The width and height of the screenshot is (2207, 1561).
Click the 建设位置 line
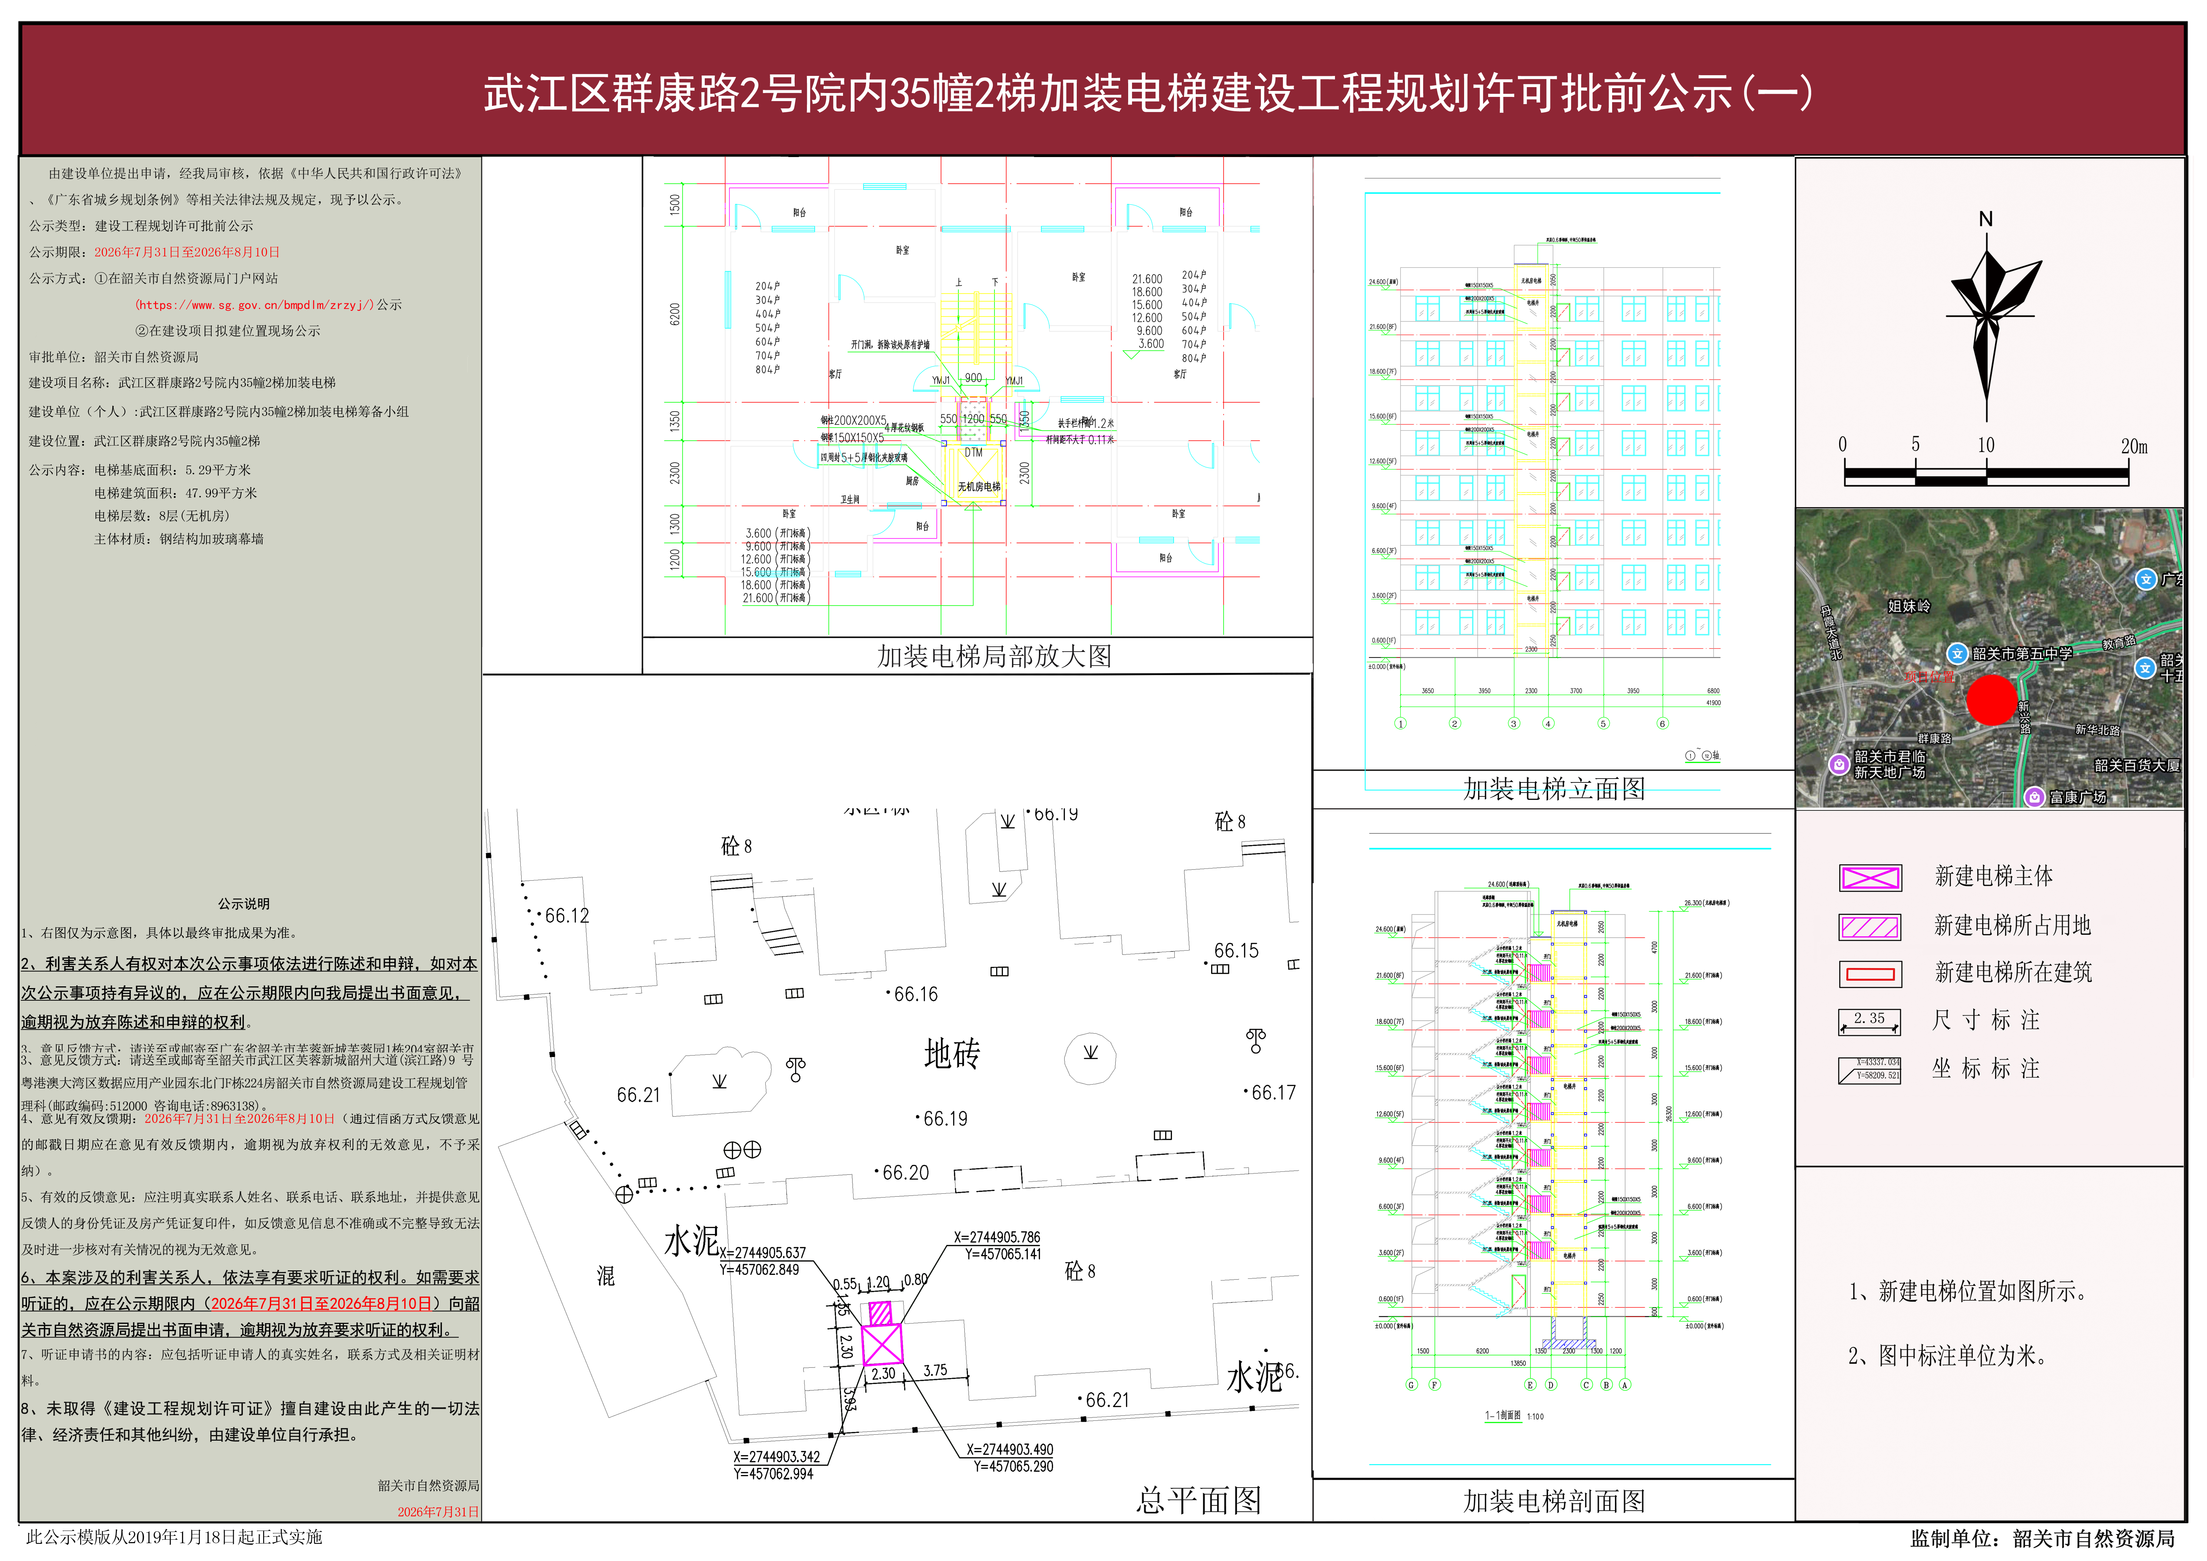[x=144, y=441]
